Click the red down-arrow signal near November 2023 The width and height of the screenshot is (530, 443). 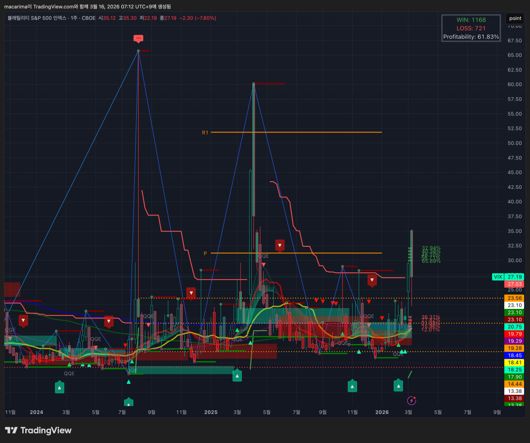pos(23,320)
